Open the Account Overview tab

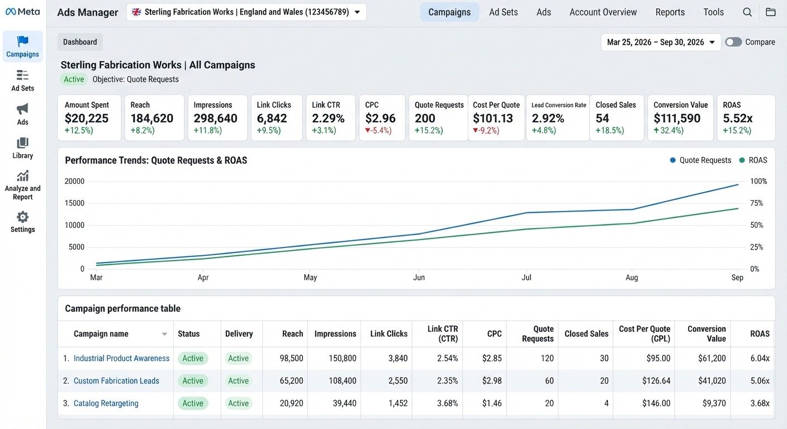click(603, 12)
